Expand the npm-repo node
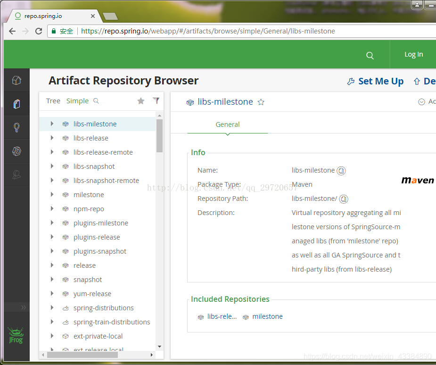The image size is (436, 365). [x=52, y=208]
